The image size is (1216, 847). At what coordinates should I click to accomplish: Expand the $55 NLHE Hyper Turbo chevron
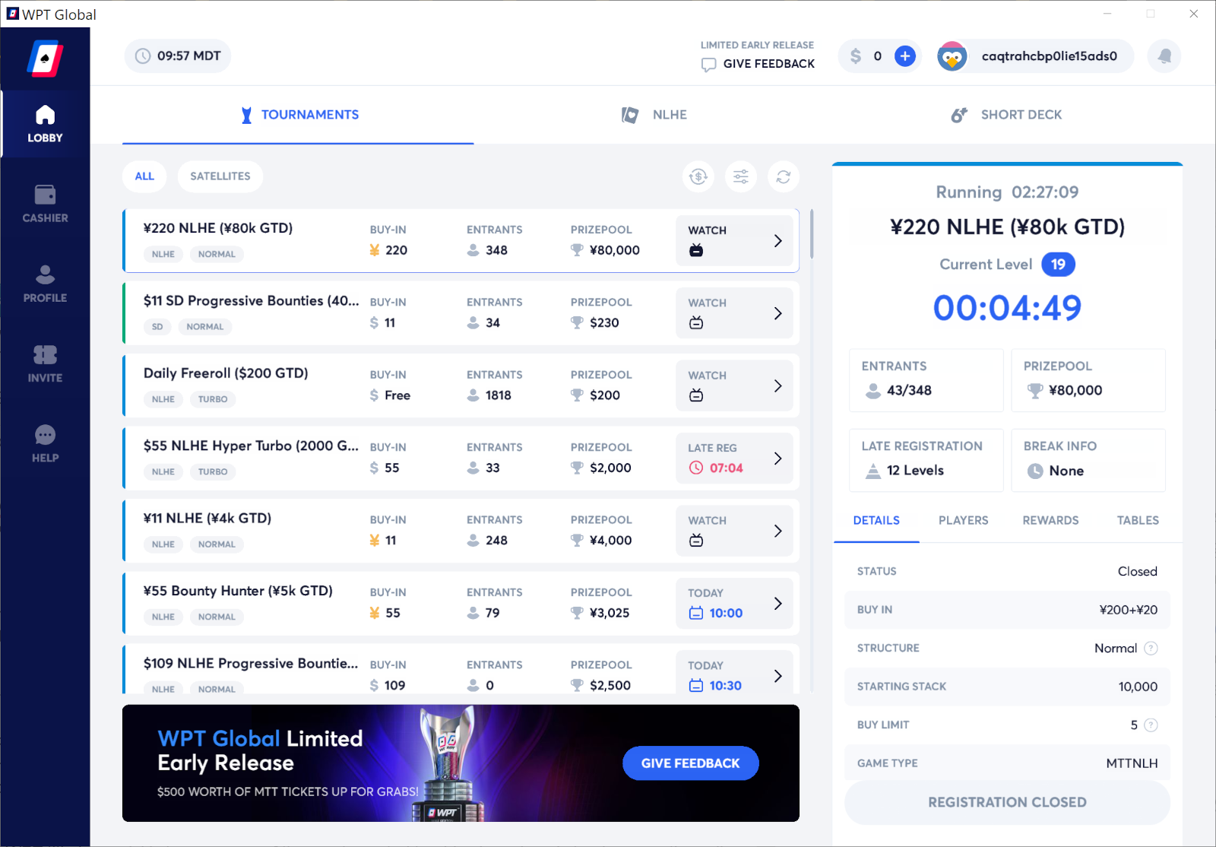tap(777, 458)
